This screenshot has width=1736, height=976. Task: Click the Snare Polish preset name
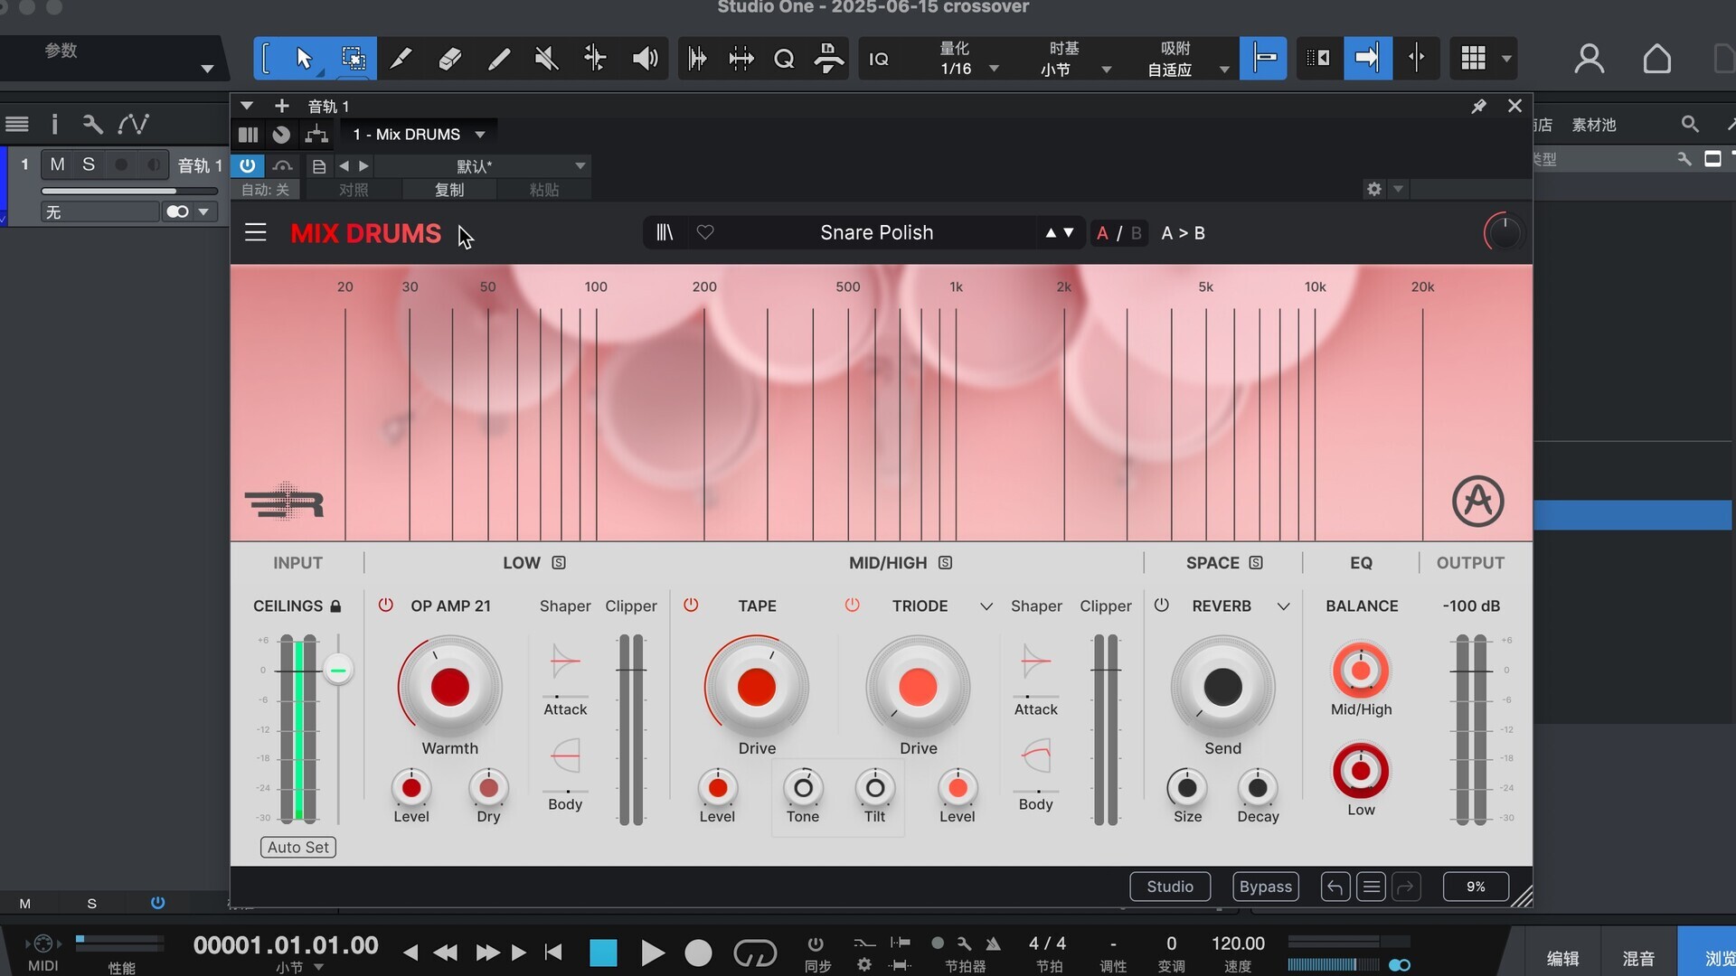(x=876, y=232)
